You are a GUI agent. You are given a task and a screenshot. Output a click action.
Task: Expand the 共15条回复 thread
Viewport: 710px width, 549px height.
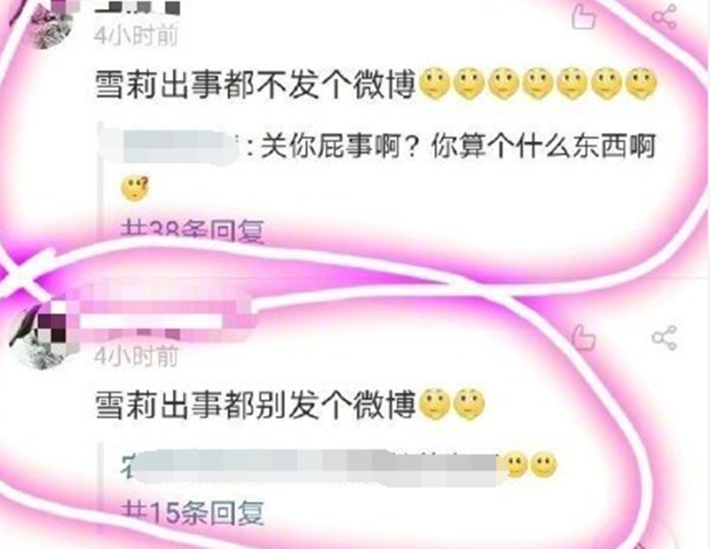coord(192,513)
